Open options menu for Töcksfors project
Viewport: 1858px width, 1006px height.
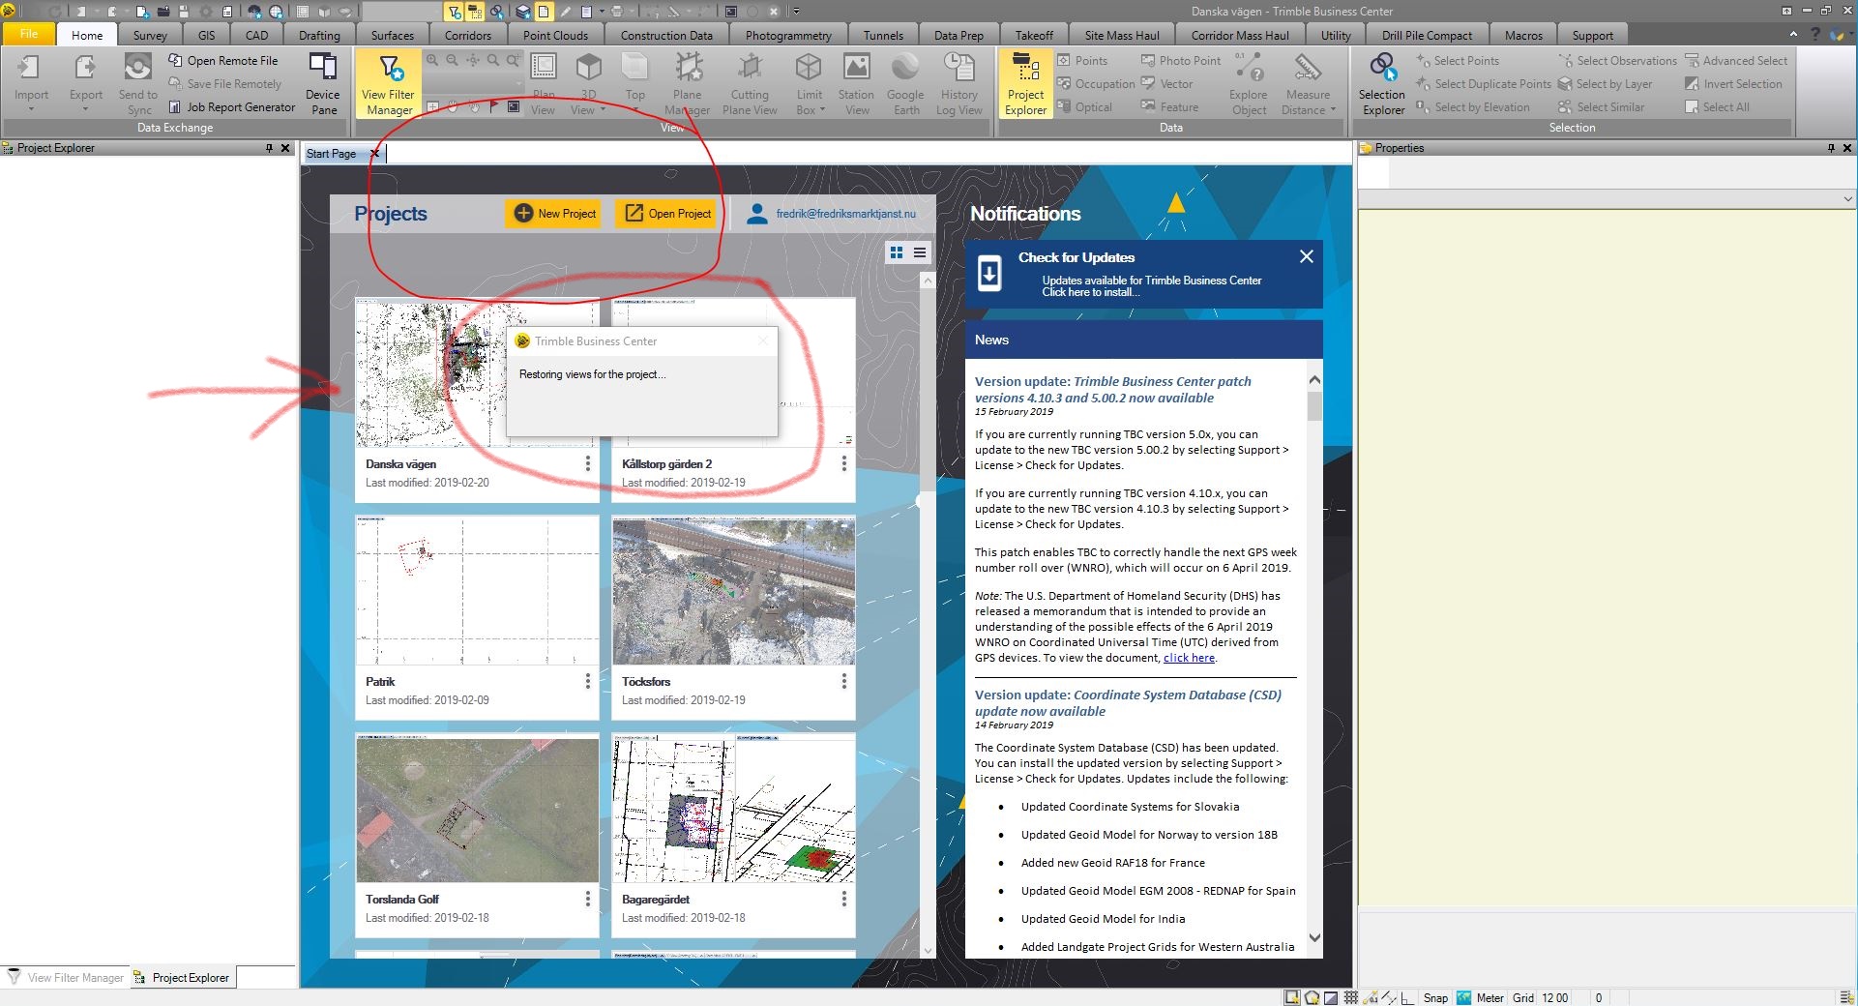[x=843, y=682]
